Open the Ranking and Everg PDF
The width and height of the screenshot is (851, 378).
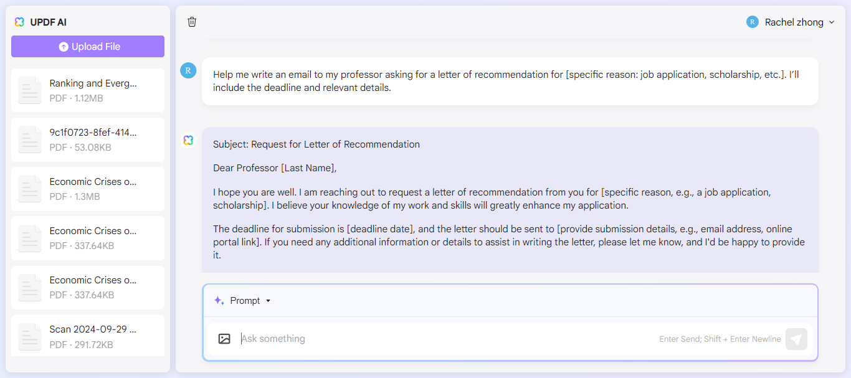pyautogui.click(x=87, y=90)
